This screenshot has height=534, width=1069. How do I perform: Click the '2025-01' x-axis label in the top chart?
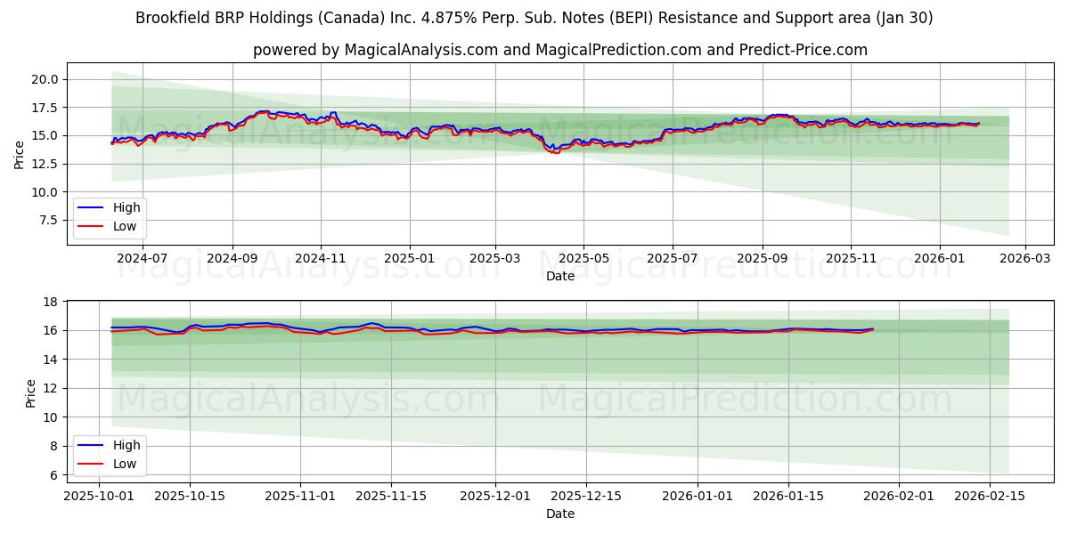(x=409, y=258)
